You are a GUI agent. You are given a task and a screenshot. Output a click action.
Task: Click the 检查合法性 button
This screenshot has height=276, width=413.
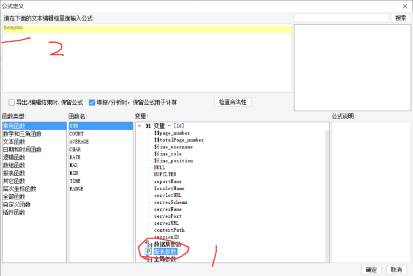click(x=233, y=102)
